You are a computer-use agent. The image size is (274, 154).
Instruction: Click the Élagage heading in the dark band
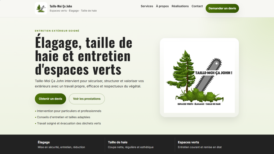pyautogui.click(x=44, y=142)
